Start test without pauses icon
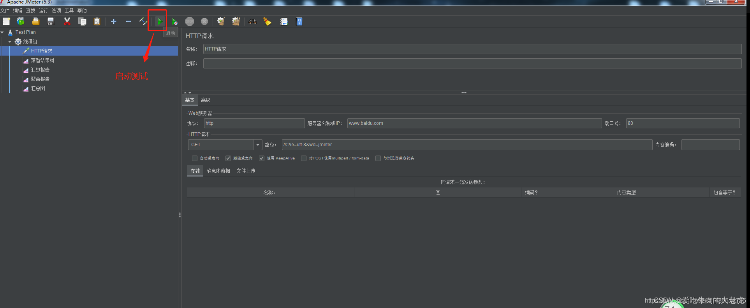This screenshot has height=308, width=750. click(x=174, y=21)
